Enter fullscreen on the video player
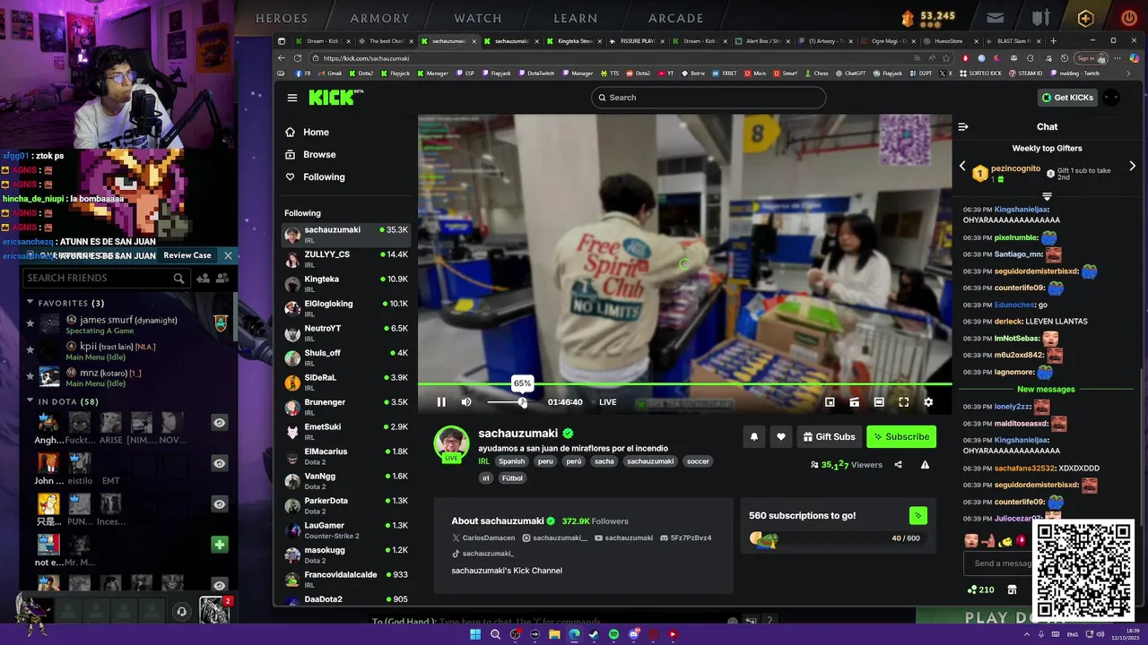Viewport: 1148px width, 645px height. 903,402
